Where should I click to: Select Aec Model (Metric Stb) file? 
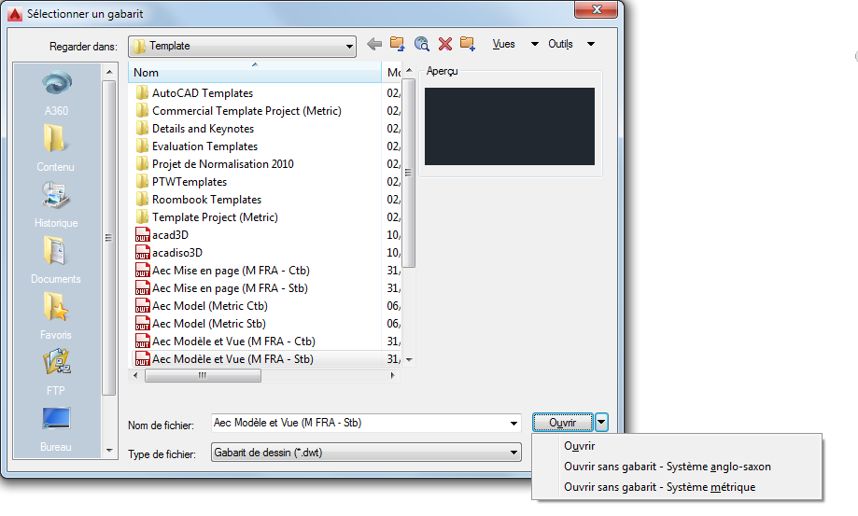tap(201, 324)
